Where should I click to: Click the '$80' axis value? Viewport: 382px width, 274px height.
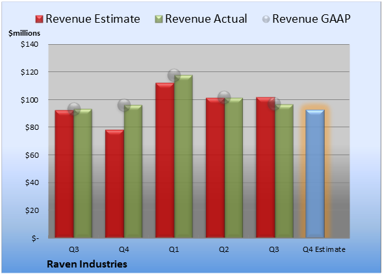(x=32, y=127)
